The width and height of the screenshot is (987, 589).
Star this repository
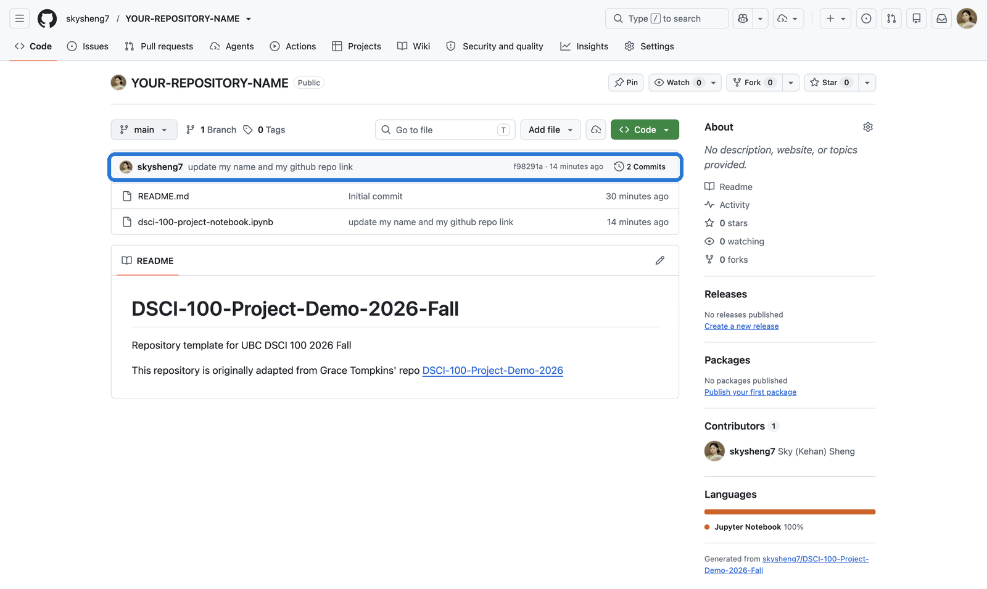[830, 83]
